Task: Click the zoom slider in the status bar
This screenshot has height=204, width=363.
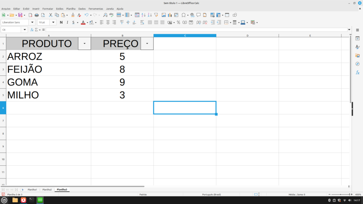Action: click(341, 194)
